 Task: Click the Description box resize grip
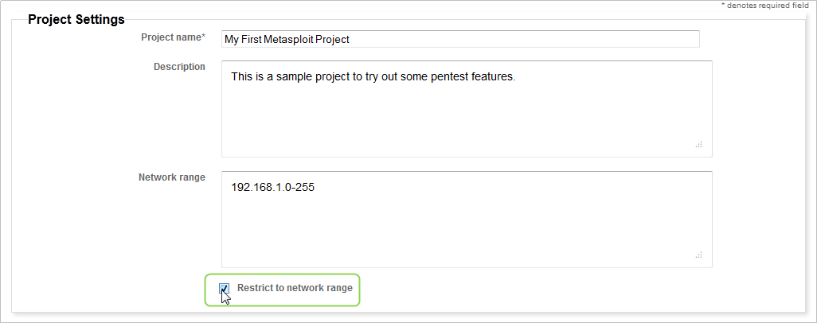click(x=698, y=144)
